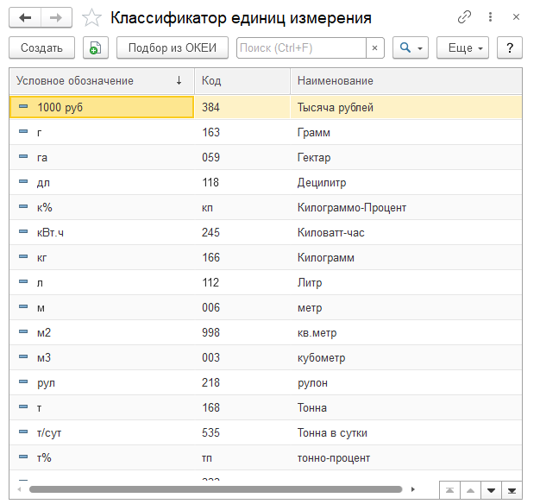Select row icon next to дл
This screenshot has height=504, width=540.
(x=23, y=181)
